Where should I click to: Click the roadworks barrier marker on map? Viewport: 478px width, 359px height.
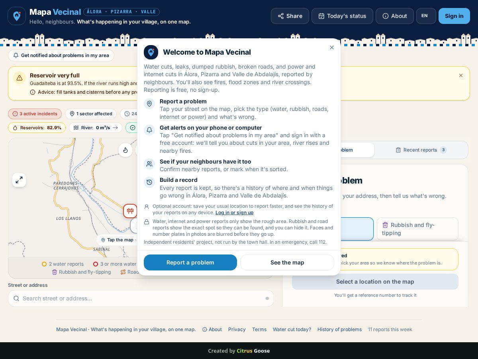(x=130, y=211)
